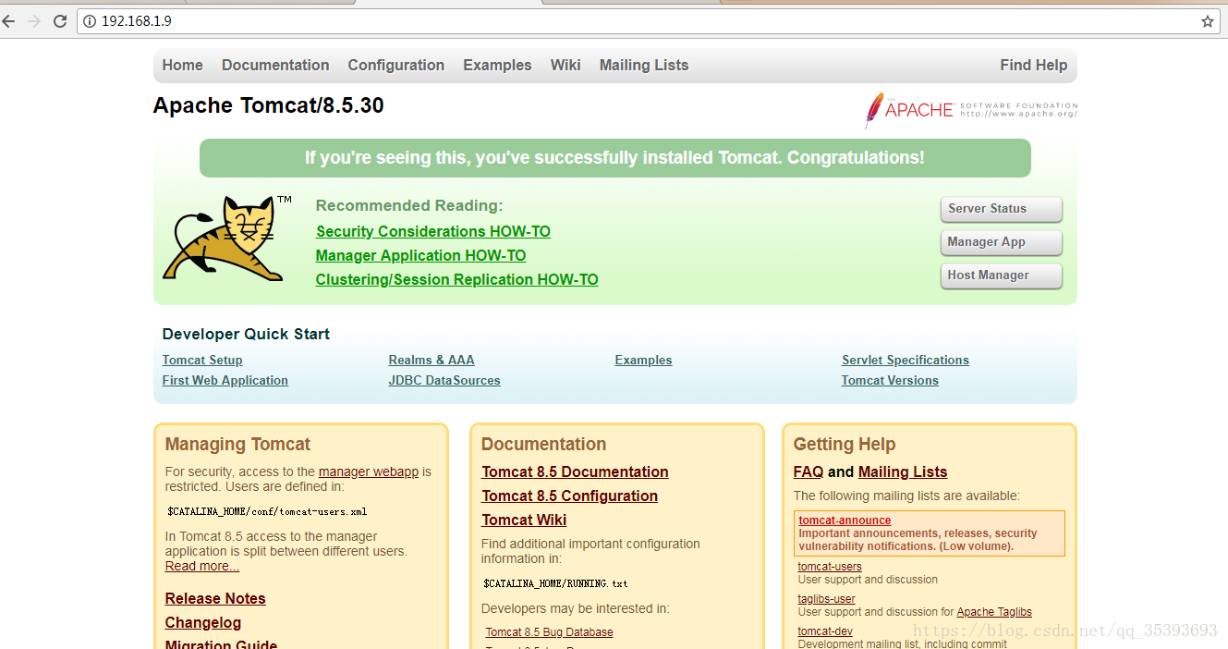1228x649 pixels.
Task: Bookmark this page with star icon
Action: (1207, 20)
